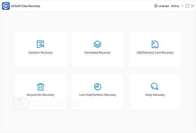Click the Lost Disk/Partition pie chart icon
The image size is (196, 133).
97,87
